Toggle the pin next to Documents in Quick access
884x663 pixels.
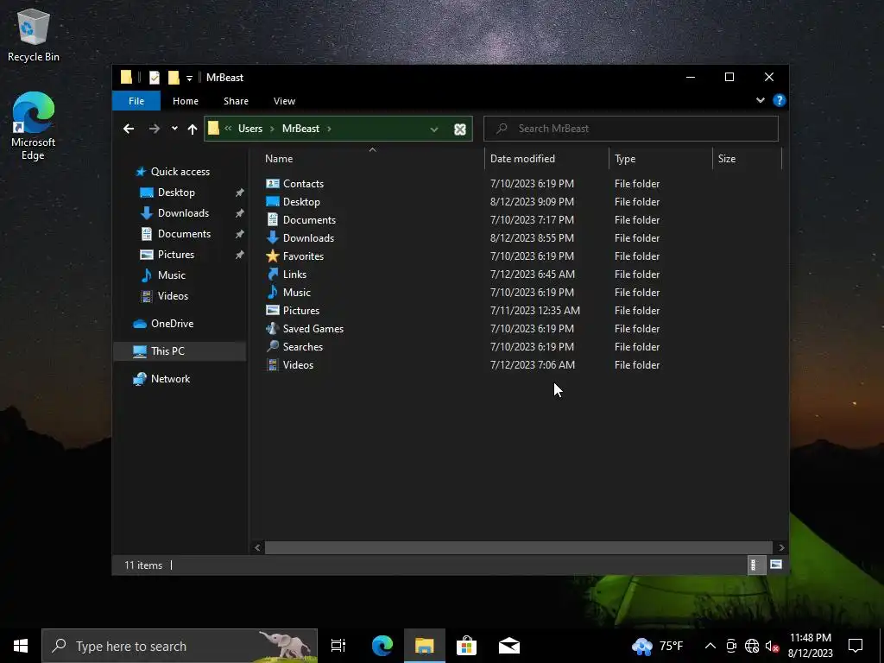[239, 234]
